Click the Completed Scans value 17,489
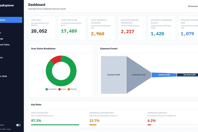Screen dimensions: 198x132 coord(69,31)
